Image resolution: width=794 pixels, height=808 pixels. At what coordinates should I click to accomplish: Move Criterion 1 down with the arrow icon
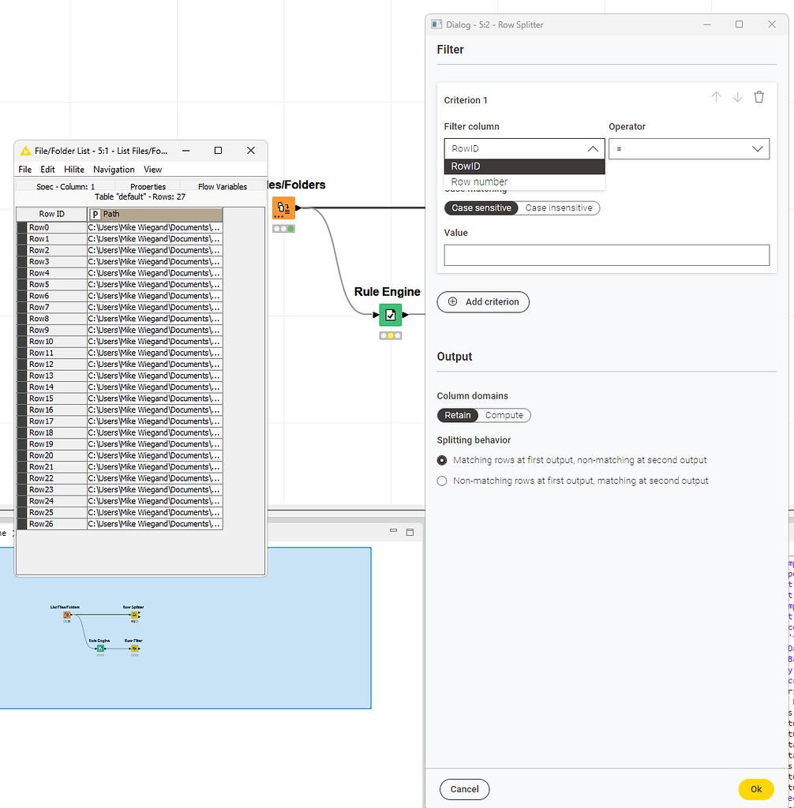pos(737,96)
